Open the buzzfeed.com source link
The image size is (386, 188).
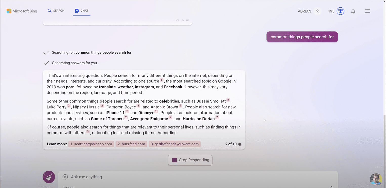click(x=131, y=144)
